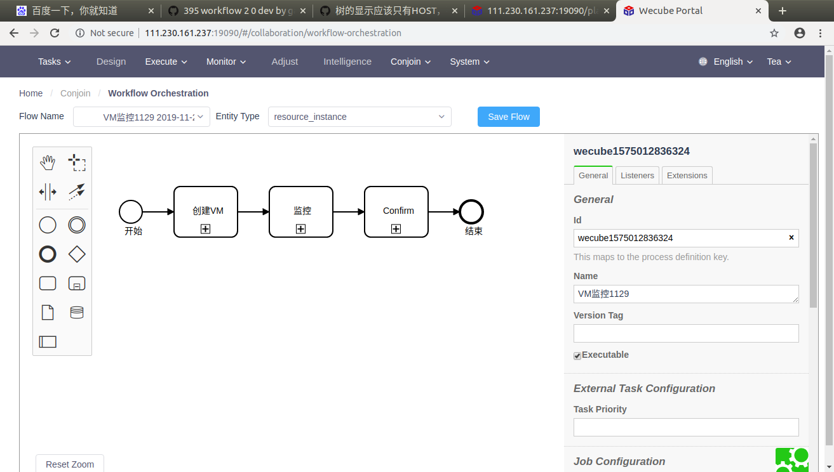Select the hand tool in the palette
The image size is (834, 472).
click(x=48, y=162)
